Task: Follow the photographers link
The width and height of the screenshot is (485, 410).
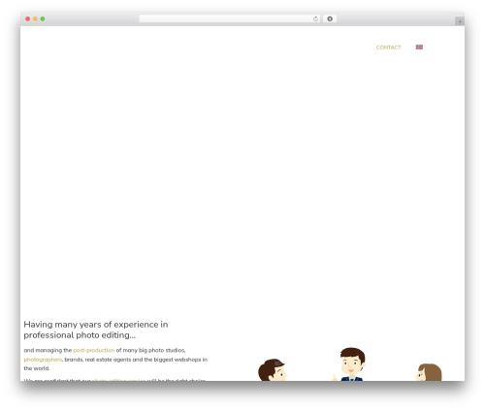Action: tap(43, 360)
